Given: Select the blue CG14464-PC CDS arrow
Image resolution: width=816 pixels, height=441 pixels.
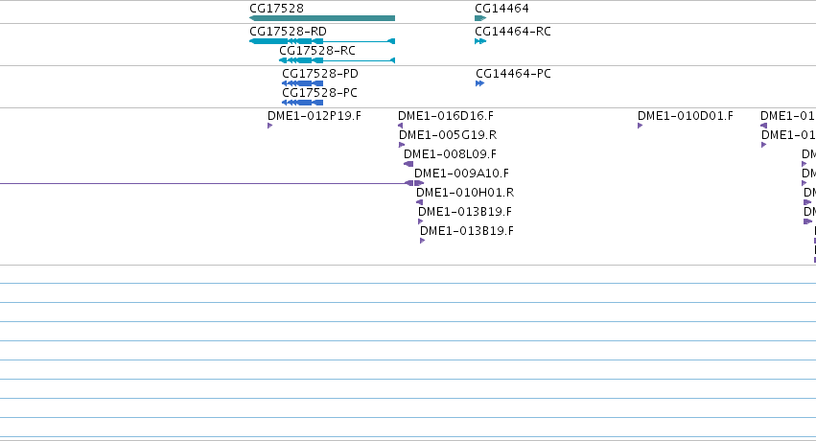Looking at the screenshot, I should tap(479, 83).
